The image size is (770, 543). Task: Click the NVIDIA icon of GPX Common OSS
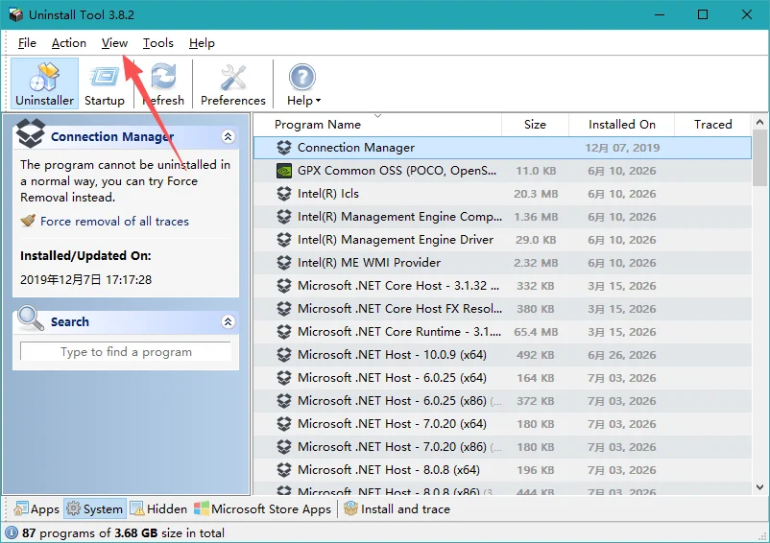[x=284, y=171]
